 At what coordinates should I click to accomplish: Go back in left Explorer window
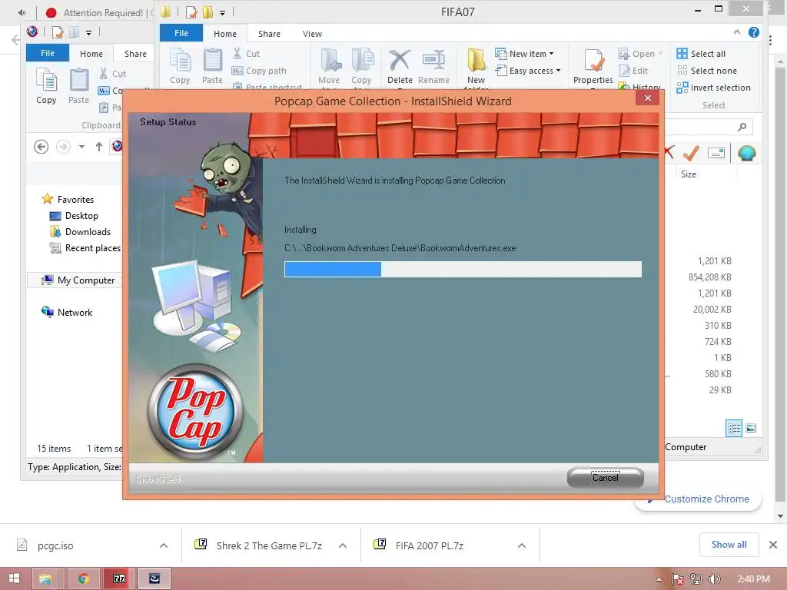pyautogui.click(x=42, y=147)
